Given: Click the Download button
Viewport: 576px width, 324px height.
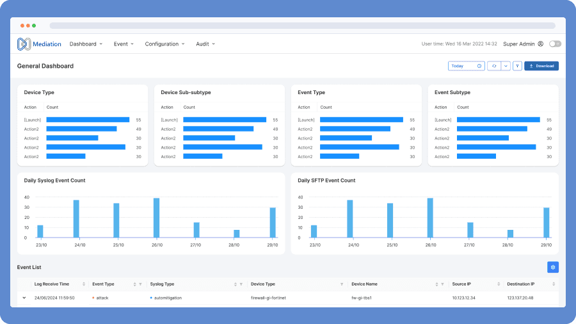Looking at the screenshot, I should point(541,66).
